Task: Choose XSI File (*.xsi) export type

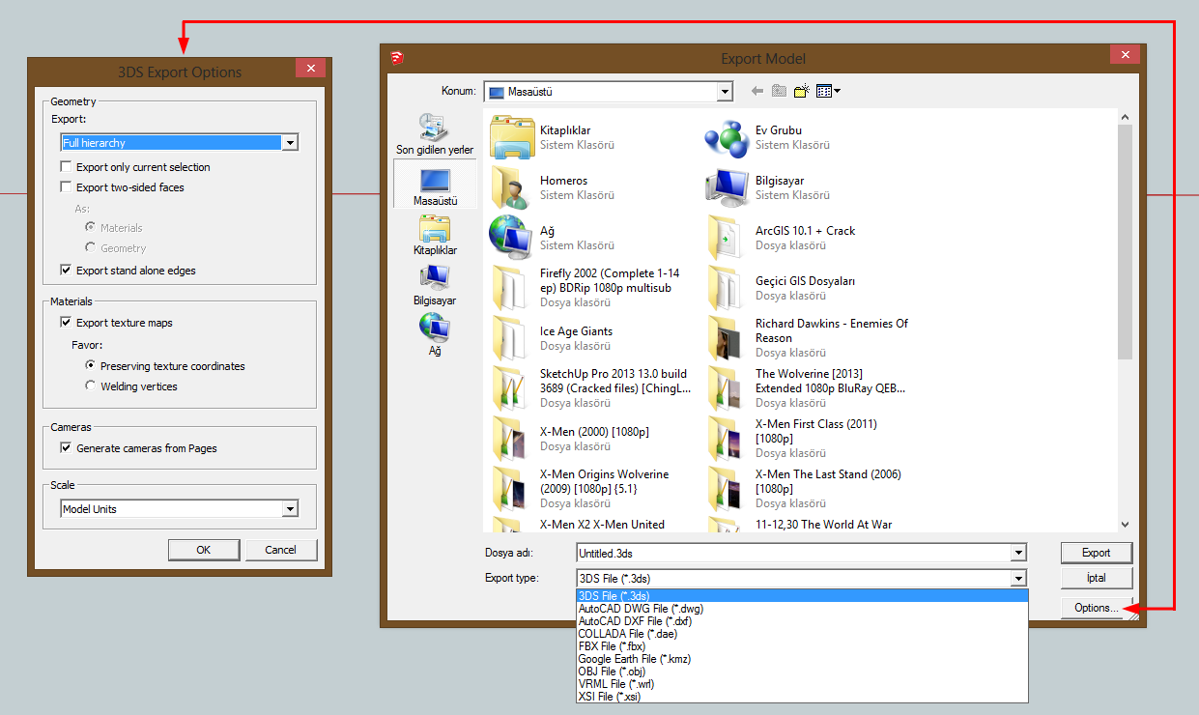Action: click(x=802, y=697)
